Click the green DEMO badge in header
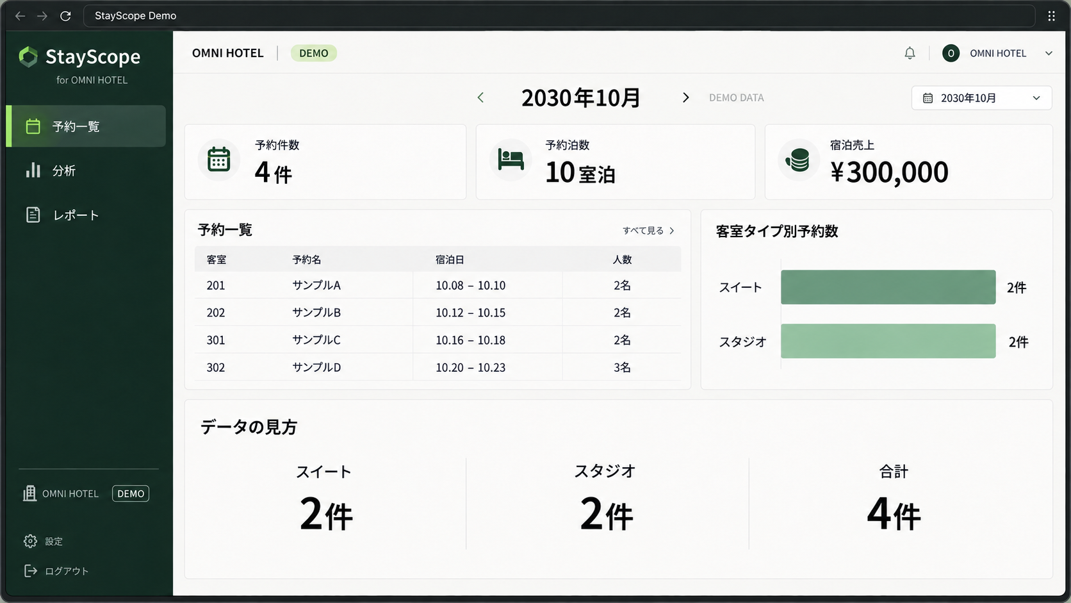This screenshot has width=1071, height=603. pyautogui.click(x=314, y=53)
